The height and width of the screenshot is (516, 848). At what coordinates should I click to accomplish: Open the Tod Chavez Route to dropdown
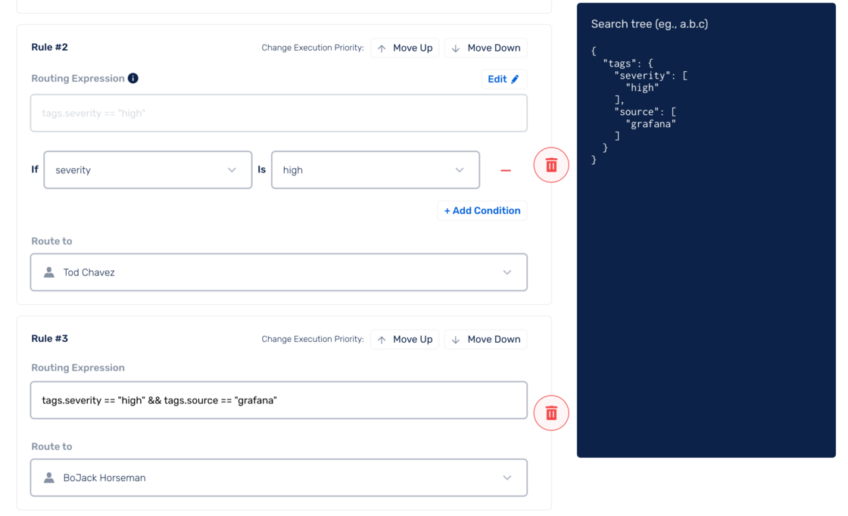(279, 272)
